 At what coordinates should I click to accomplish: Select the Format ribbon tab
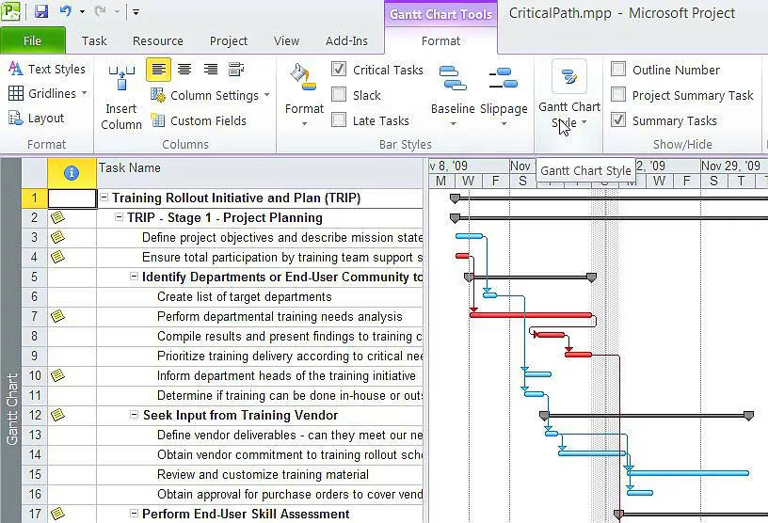tap(440, 40)
